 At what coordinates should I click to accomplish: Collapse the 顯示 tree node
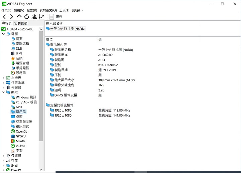point(3,92)
